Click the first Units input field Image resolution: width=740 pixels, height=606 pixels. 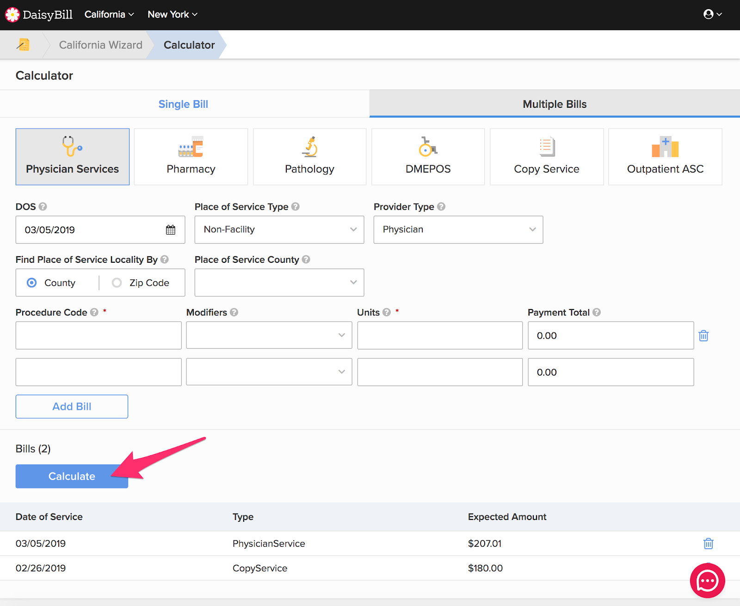pyautogui.click(x=440, y=335)
